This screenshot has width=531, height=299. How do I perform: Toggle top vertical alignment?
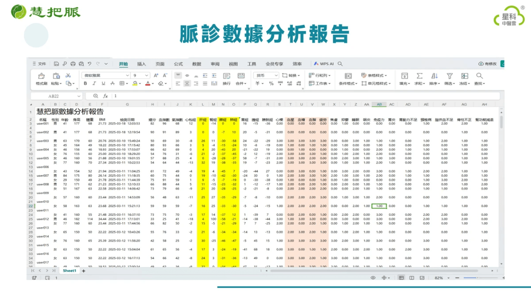tap(178, 76)
